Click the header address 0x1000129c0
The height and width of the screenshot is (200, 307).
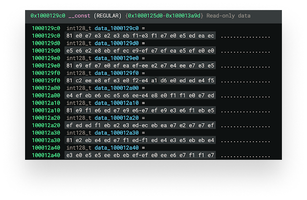tap(48, 16)
